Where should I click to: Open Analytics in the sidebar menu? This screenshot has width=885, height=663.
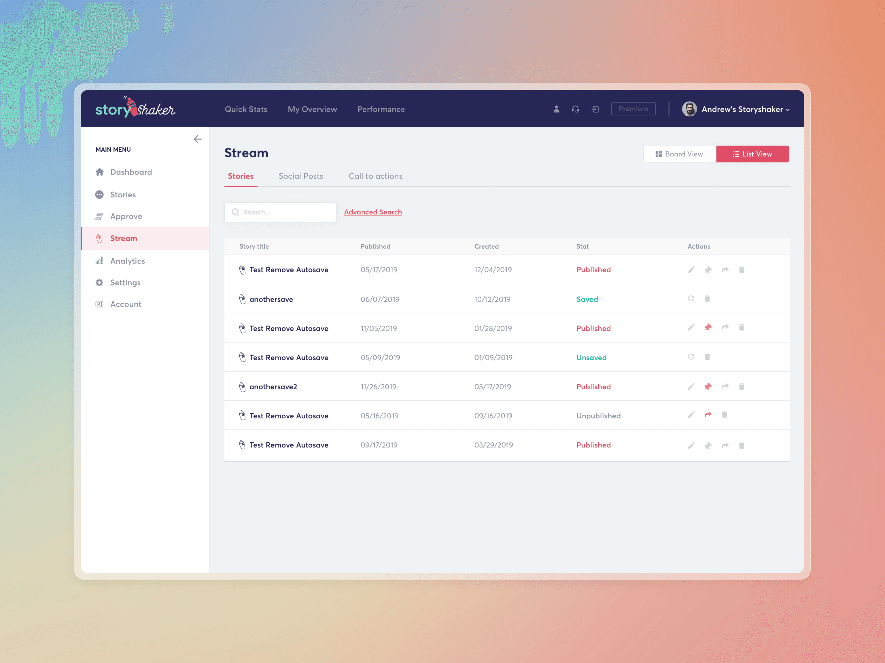(127, 261)
